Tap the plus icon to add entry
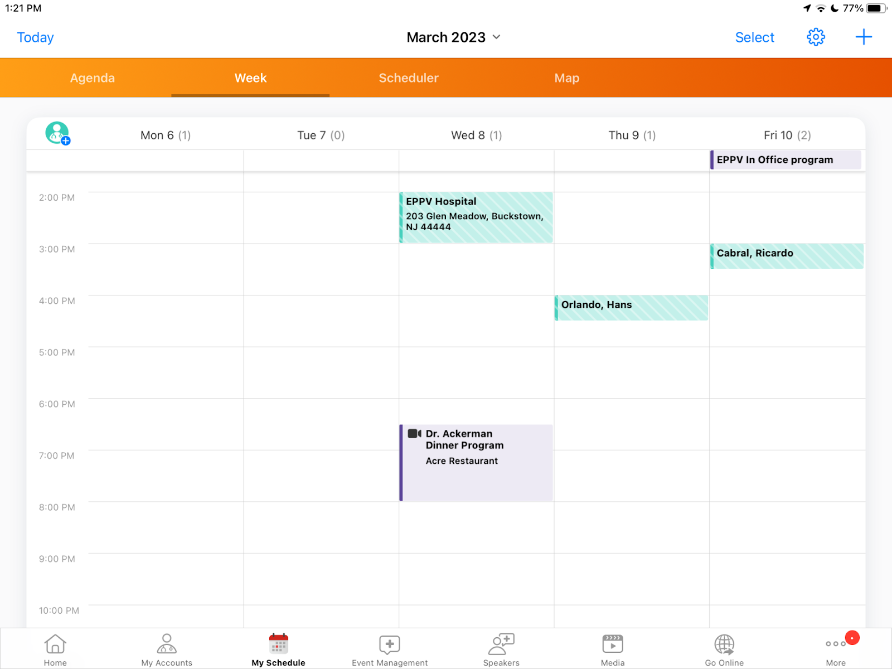The width and height of the screenshot is (892, 669). [x=863, y=37]
